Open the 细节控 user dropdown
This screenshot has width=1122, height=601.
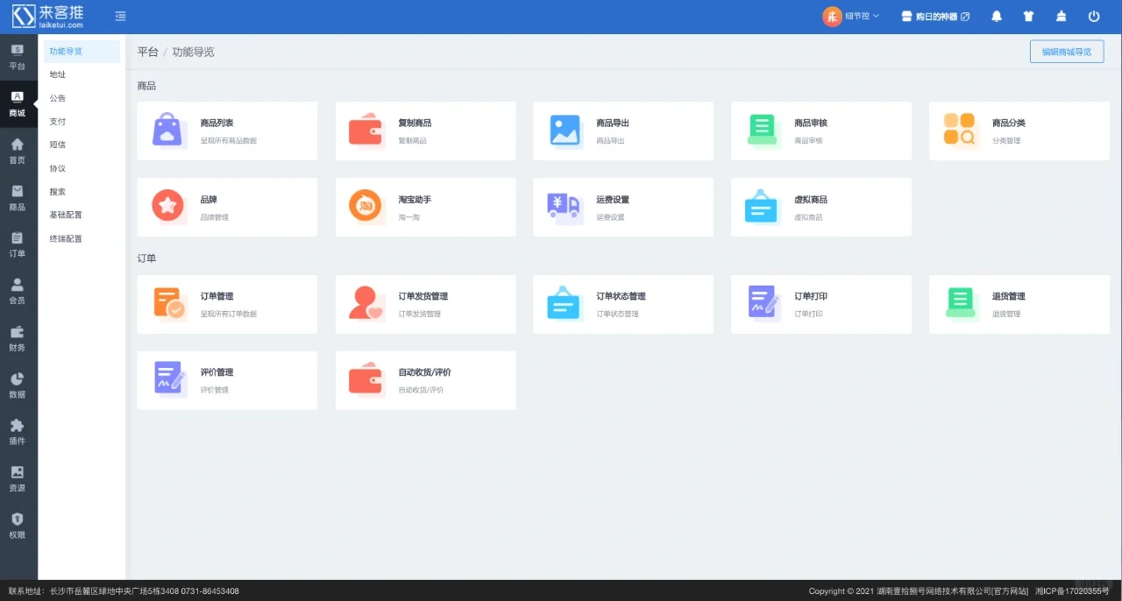[x=851, y=16]
